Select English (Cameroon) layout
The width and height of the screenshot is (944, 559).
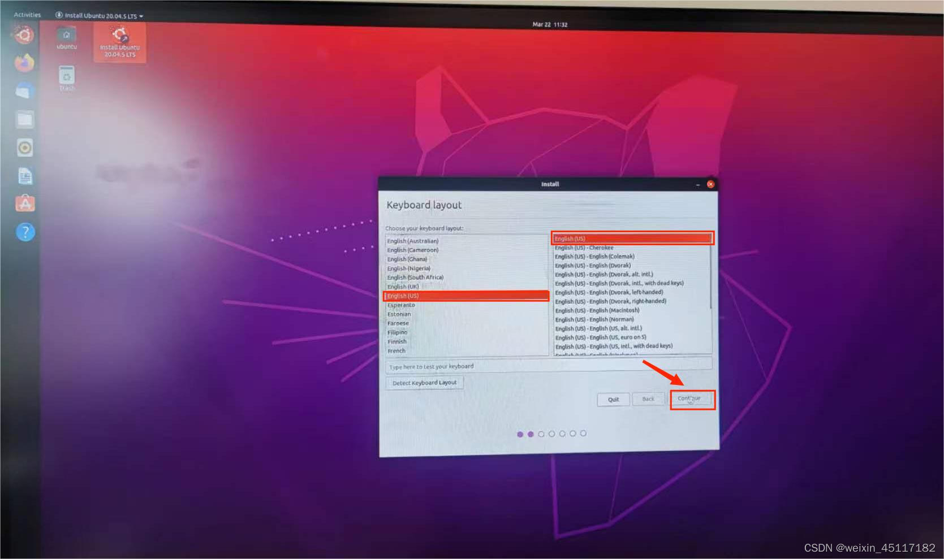click(x=467, y=250)
